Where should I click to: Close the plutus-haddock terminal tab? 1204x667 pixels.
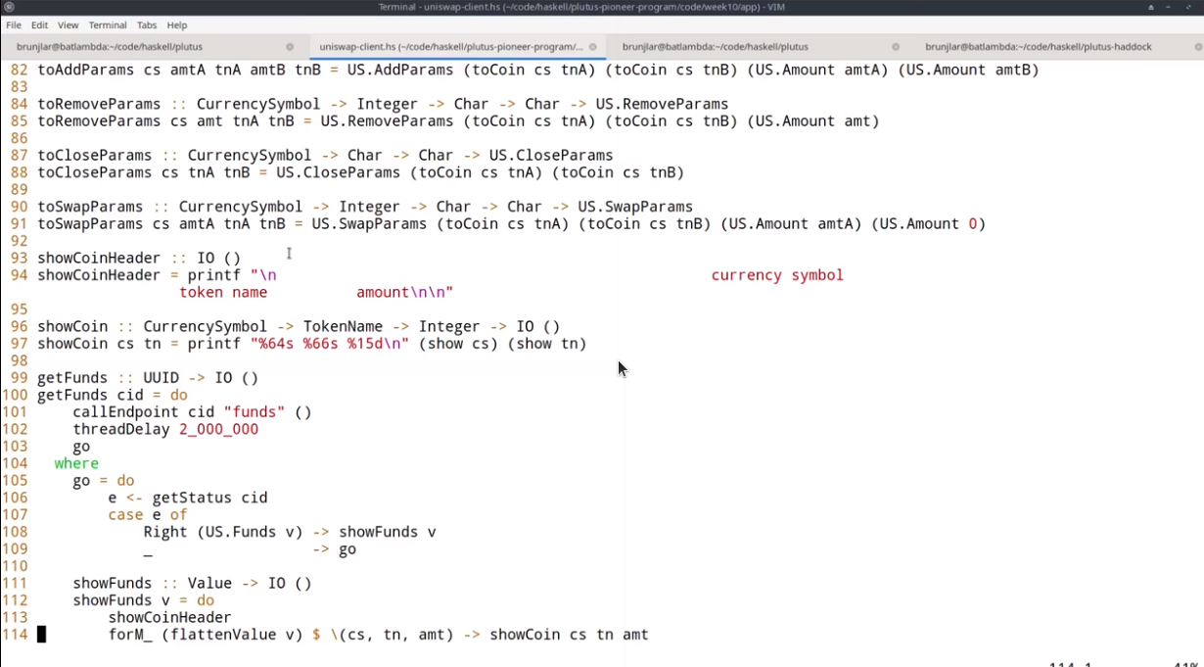coord(1197,47)
